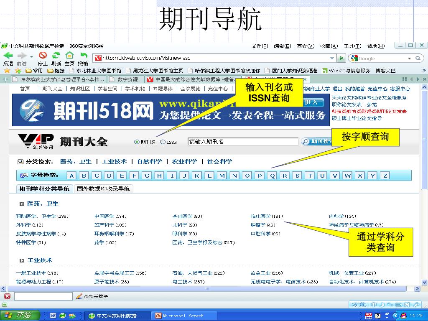The image size is (428, 321).
Task: Open the Home page icon
Action: coord(69,55)
